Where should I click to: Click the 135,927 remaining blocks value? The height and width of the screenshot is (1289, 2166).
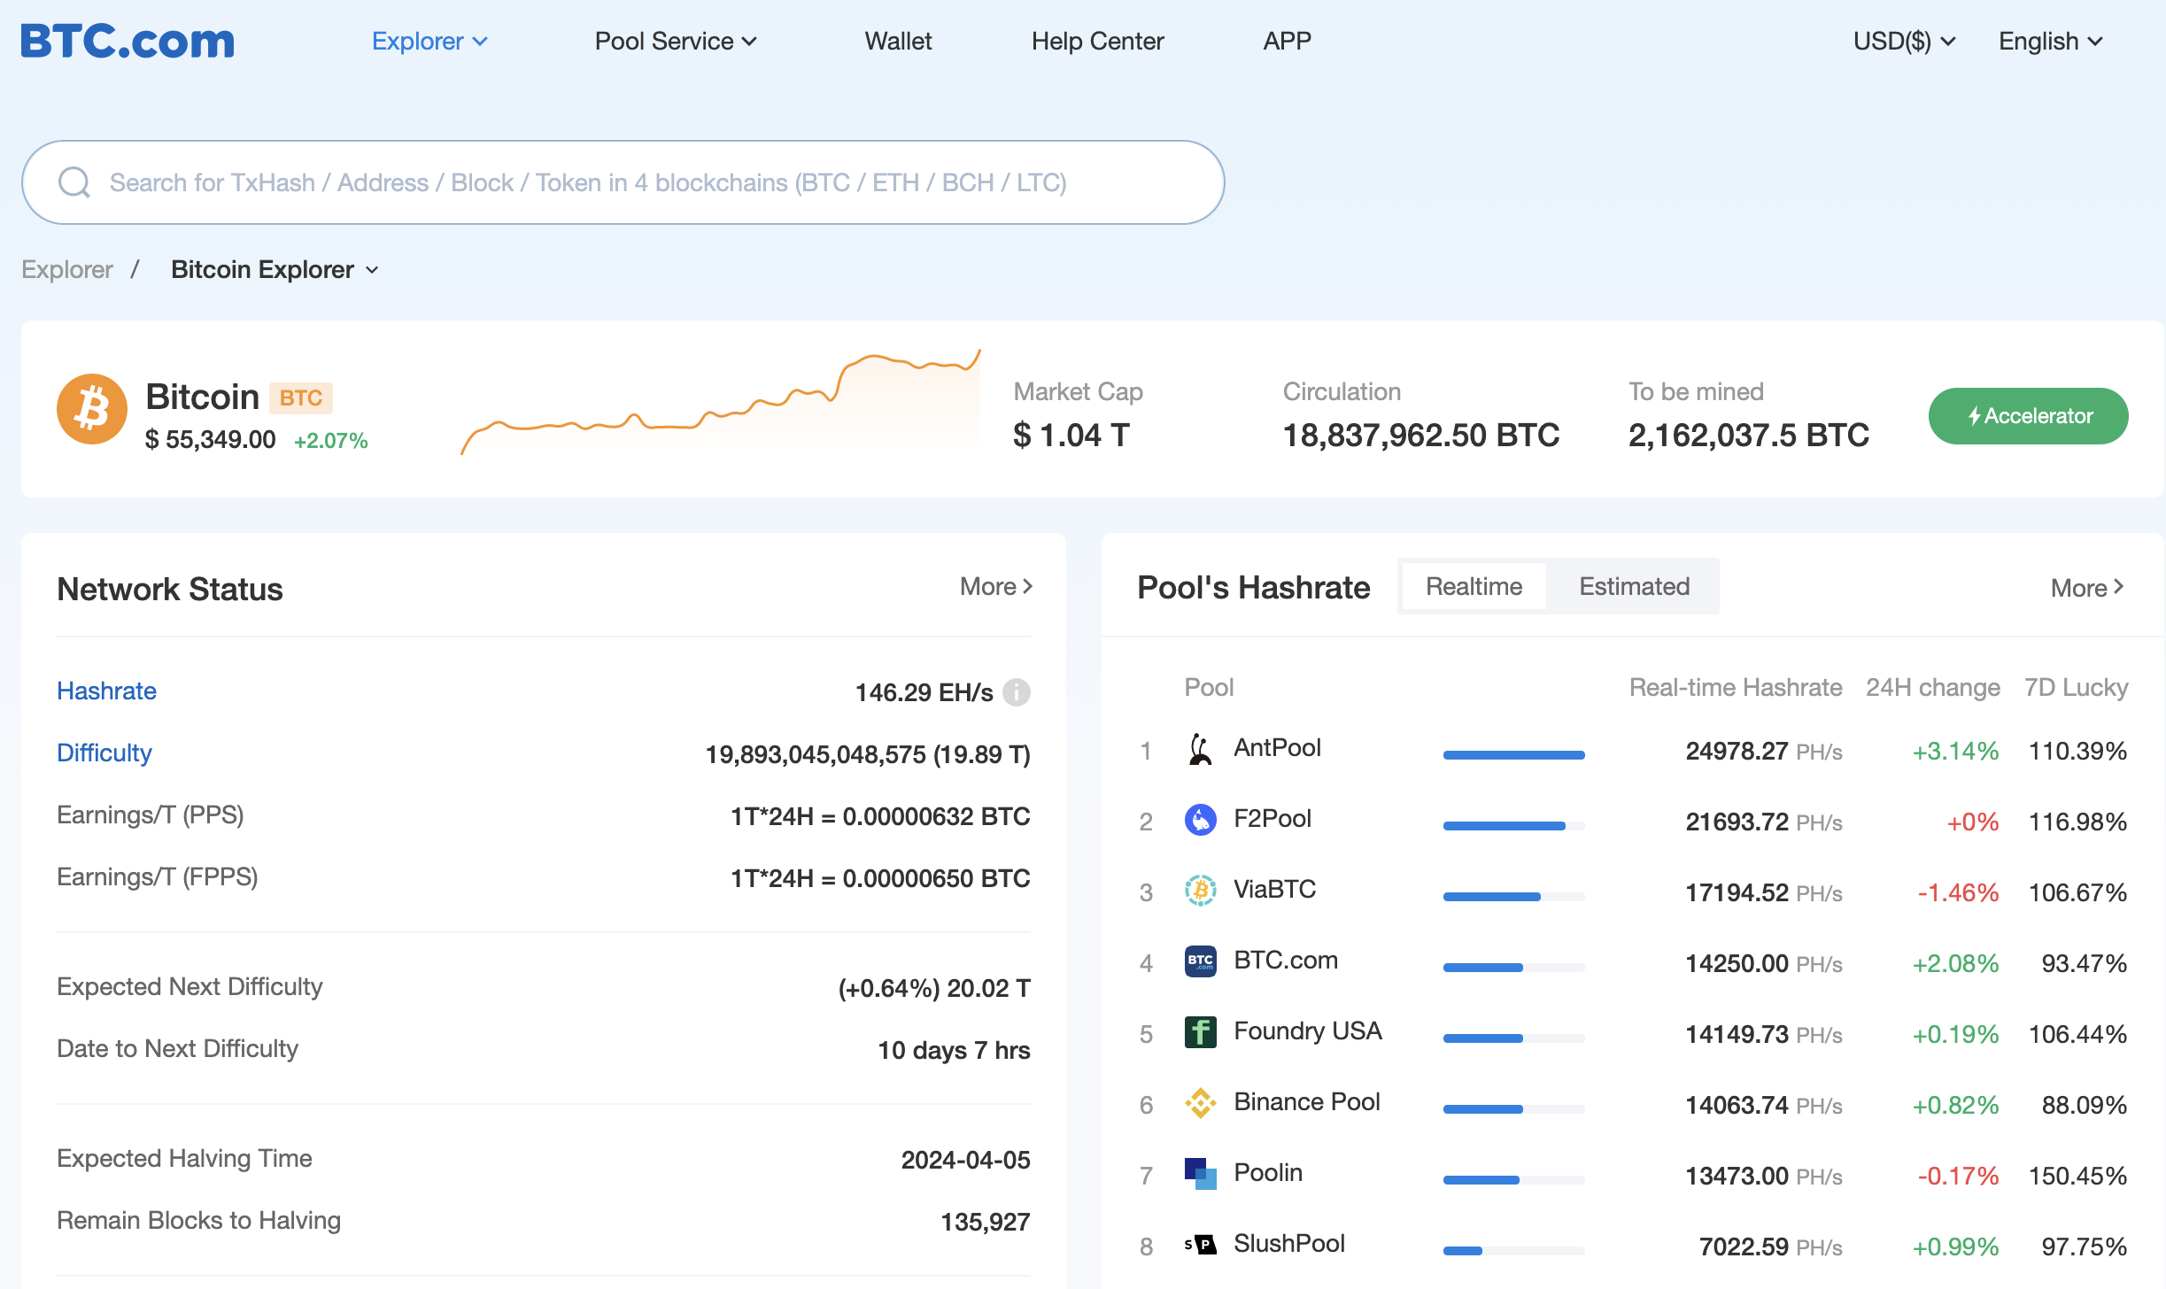[986, 1222]
